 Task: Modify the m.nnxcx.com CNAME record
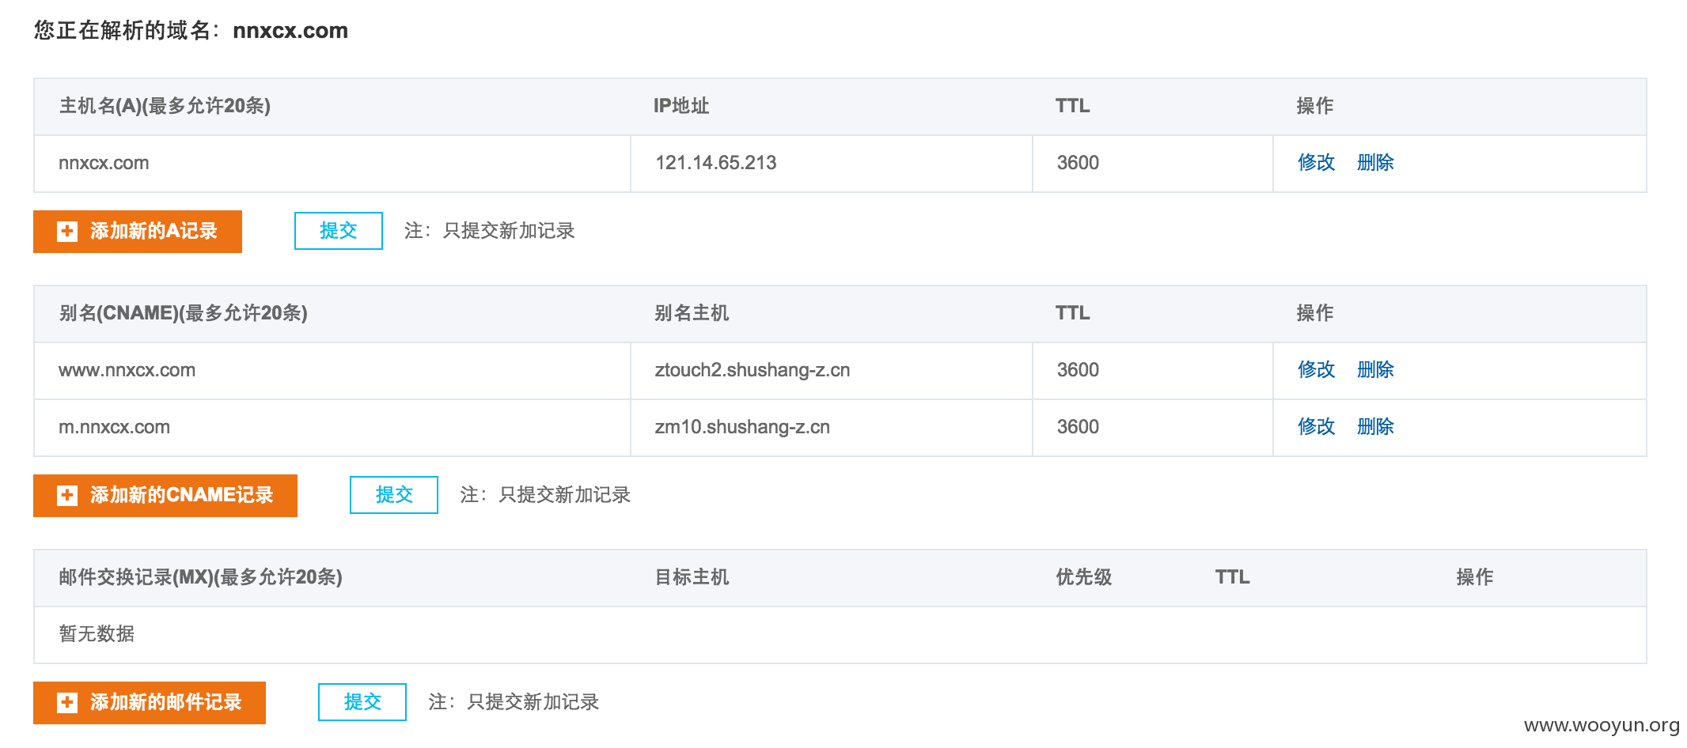tap(1317, 427)
